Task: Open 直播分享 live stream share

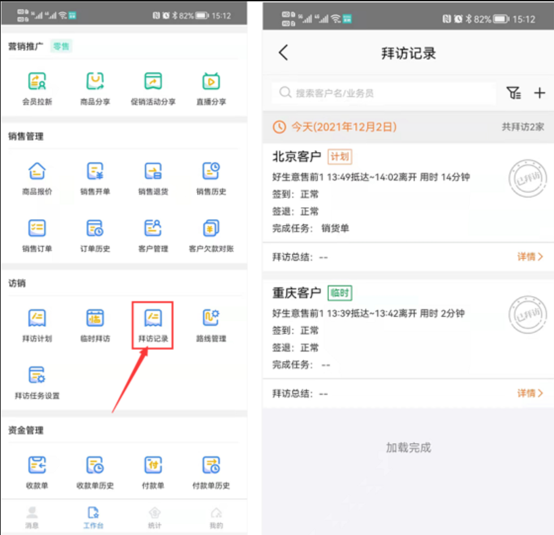Action: point(211,88)
